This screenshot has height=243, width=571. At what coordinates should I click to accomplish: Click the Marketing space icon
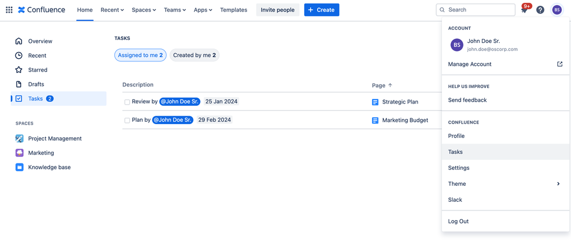coord(19,153)
